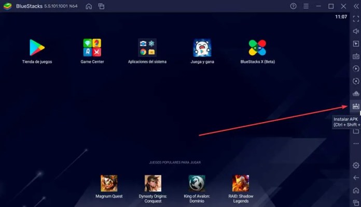The width and height of the screenshot is (361, 207).
Task: Open King of Avalon: Dominio game
Action: [197, 183]
